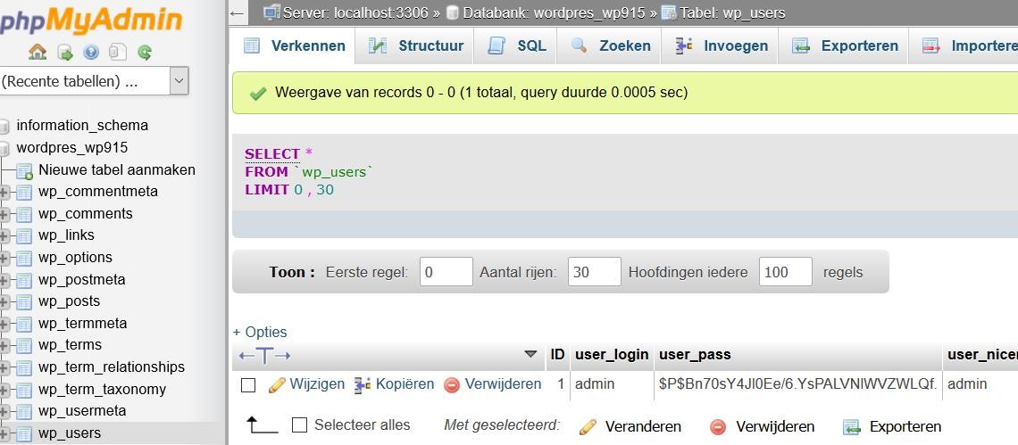Click the Wijzigen link for admin
1018x445 pixels.
coord(317,384)
